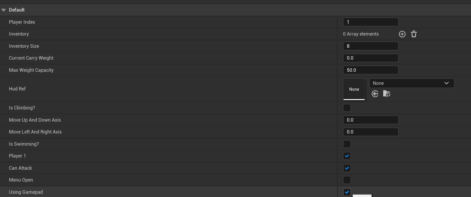
Task: Enable the Is Swimming? checkbox
Action: point(347,144)
